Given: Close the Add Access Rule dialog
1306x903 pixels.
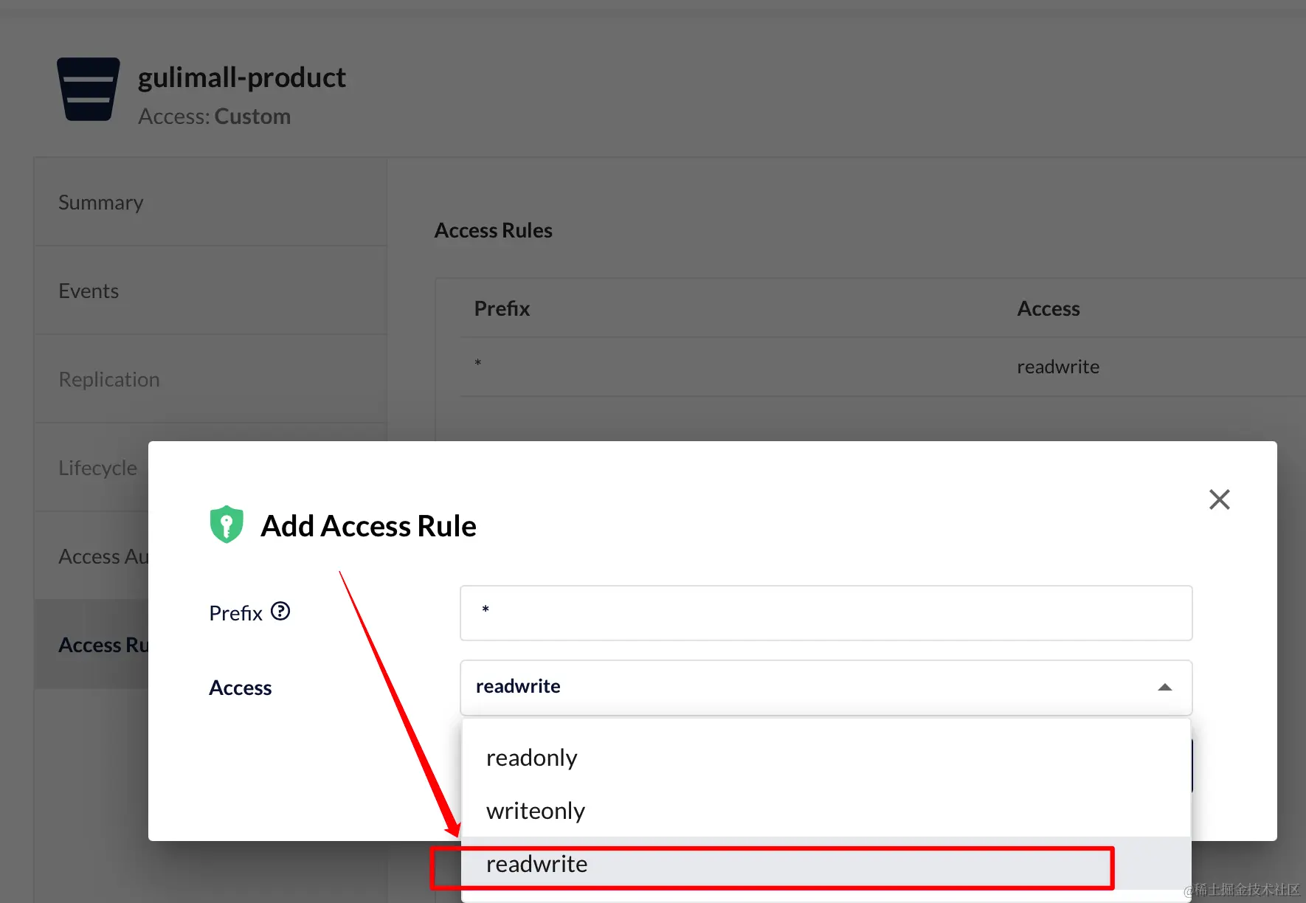Looking at the screenshot, I should pyautogui.click(x=1219, y=499).
